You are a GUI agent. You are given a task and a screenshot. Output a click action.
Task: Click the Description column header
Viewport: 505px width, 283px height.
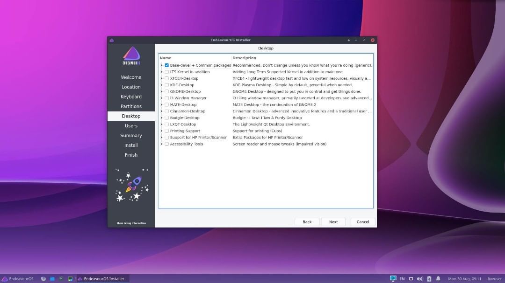coord(245,58)
